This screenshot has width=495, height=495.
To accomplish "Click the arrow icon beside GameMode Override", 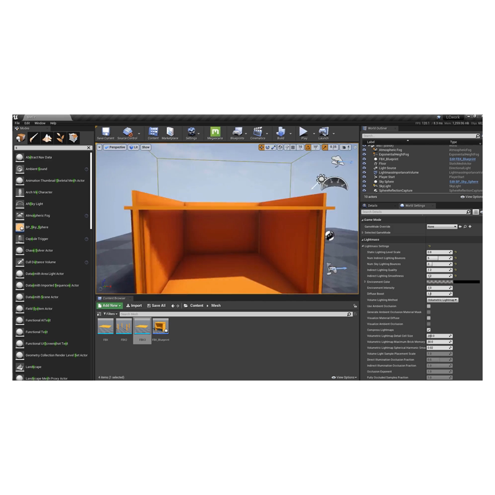I will pyautogui.click(x=460, y=226).
